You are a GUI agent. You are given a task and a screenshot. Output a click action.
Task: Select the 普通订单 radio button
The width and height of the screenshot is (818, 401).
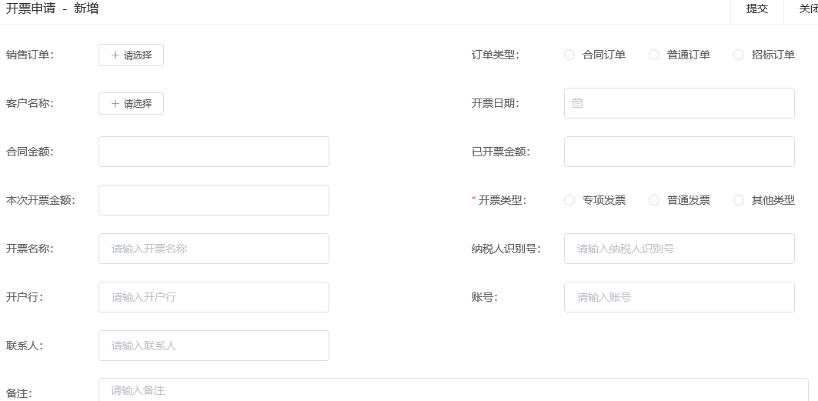(654, 55)
